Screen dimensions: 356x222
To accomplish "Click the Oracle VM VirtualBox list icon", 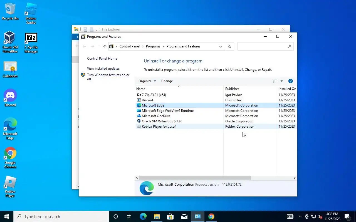I will click(x=139, y=121).
